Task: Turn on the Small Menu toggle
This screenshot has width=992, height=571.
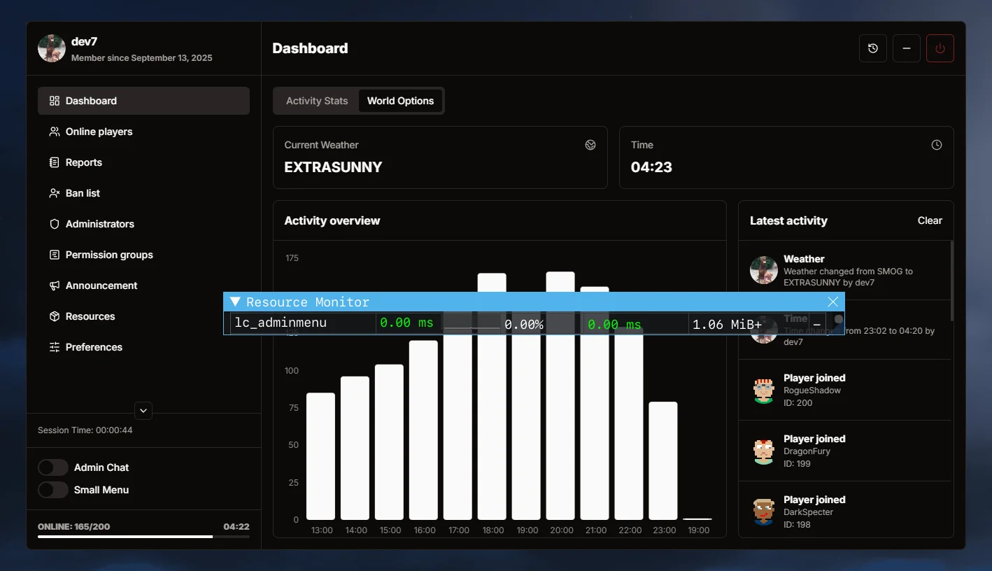Action: pyautogui.click(x=53, y=490)
